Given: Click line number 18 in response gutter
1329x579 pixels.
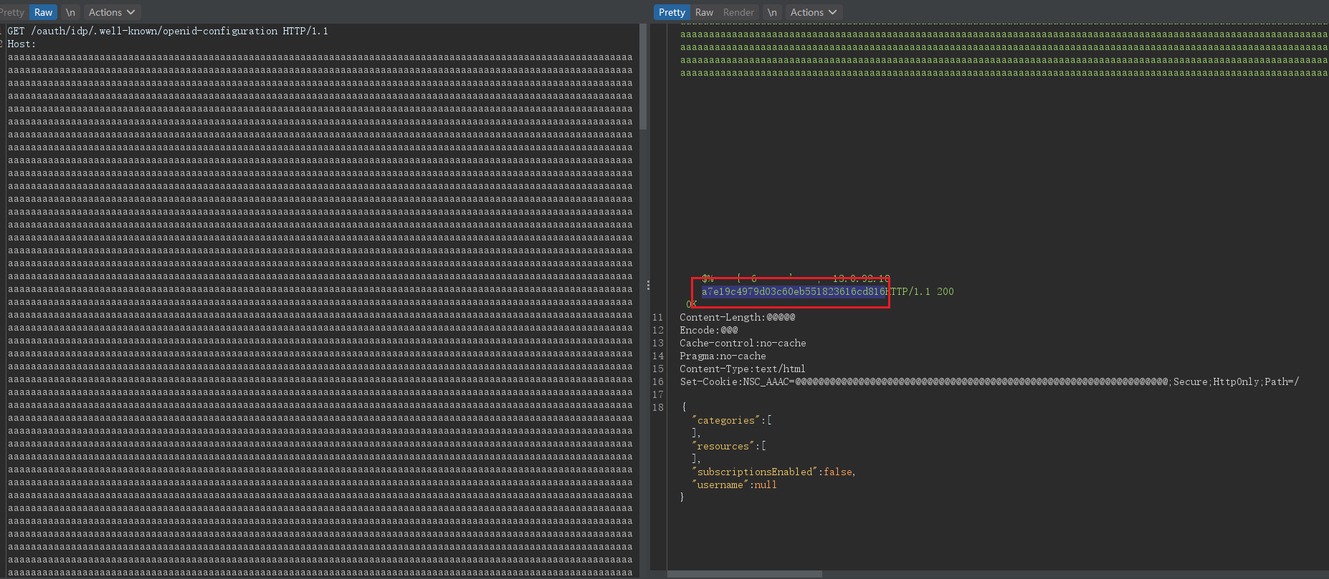Looking at the screenshot, I should pos(658,407).
